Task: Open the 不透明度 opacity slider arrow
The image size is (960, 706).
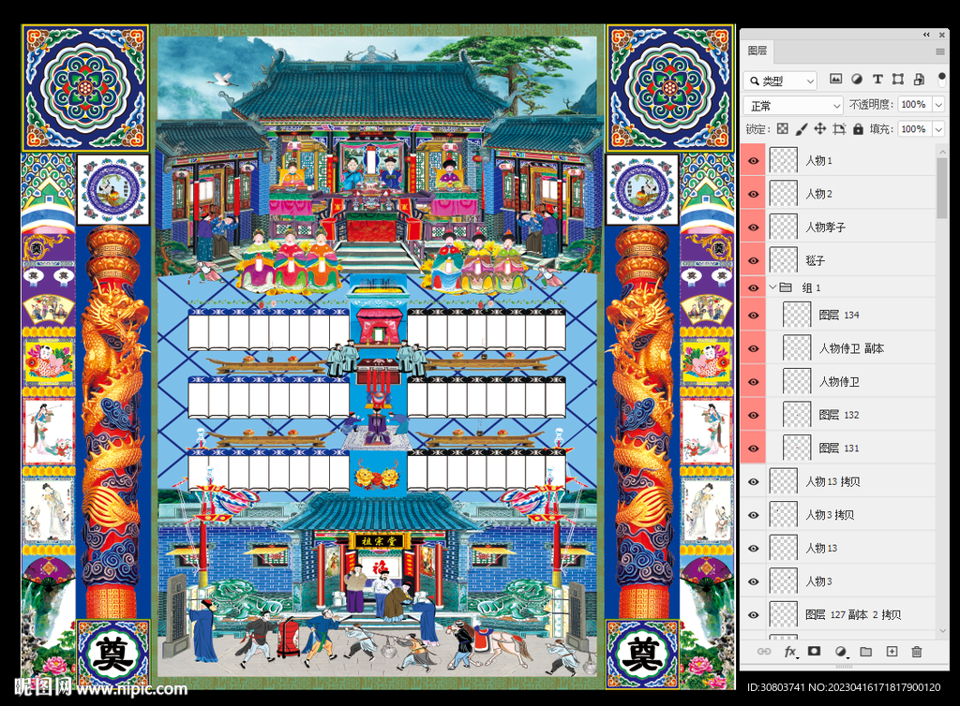Action: click(938, 105)
